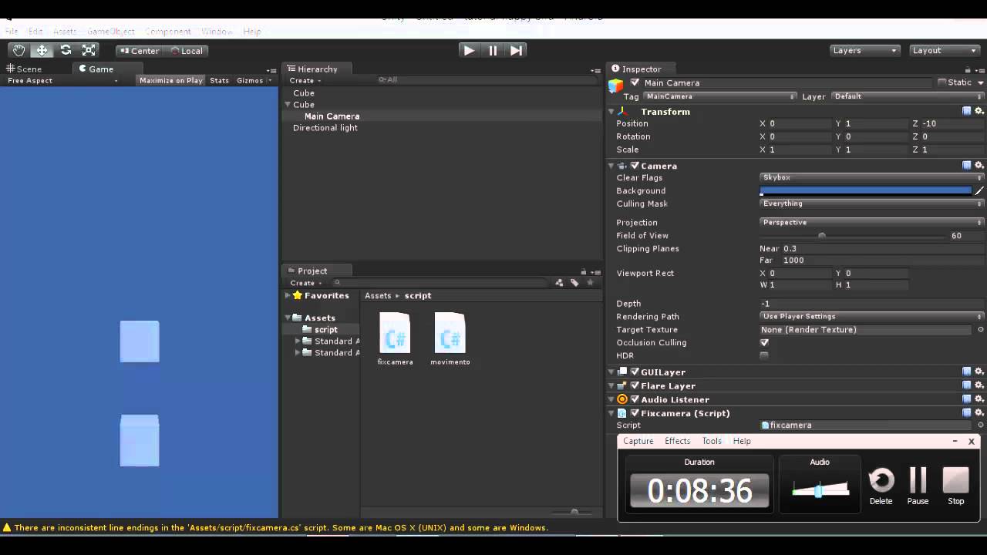Open the Layers dropdown in toolbar
This screenshot has width=987, height=555.
click(865, 50)
